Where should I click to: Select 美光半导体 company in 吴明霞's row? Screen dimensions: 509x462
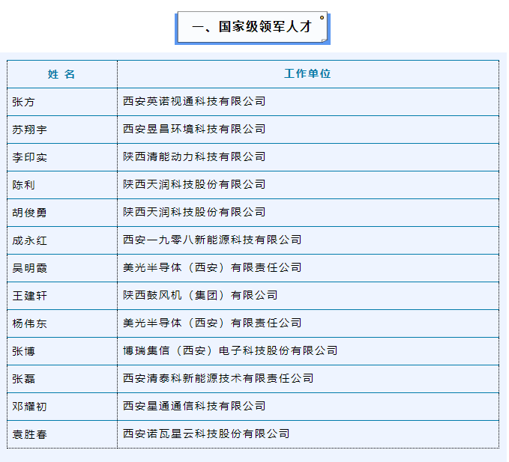click(212, 268)
